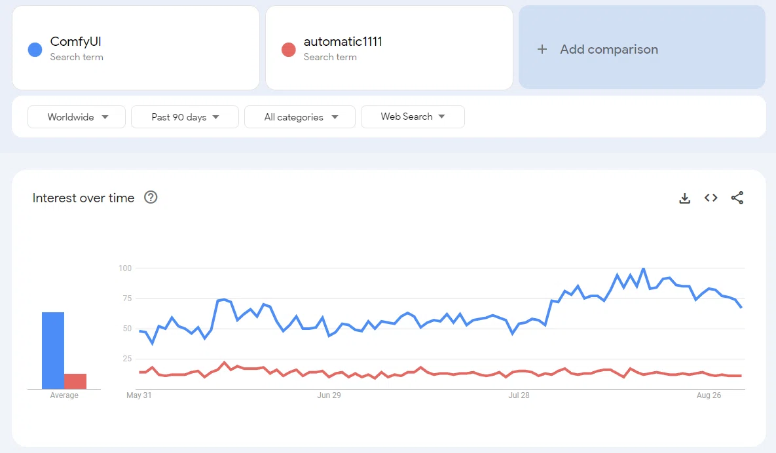Screen dimensions: 776x453
Task: Edit the automatic1111 search term card
Action: 389,48
